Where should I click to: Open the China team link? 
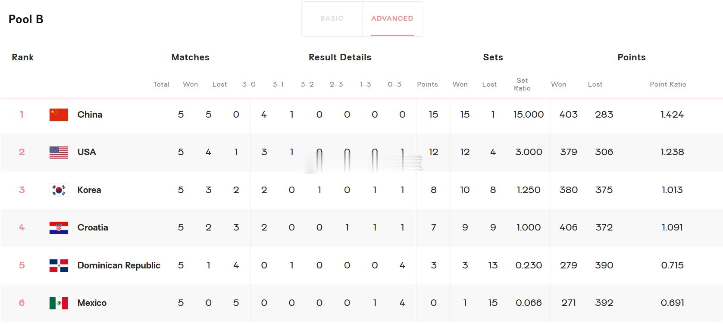pos(90,115)
